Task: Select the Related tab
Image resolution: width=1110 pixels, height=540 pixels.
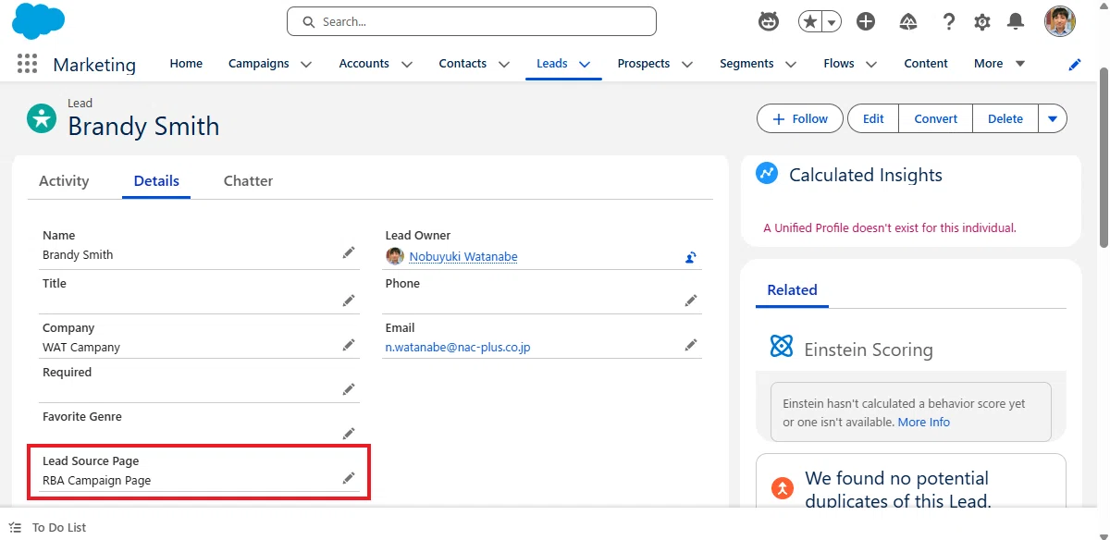Action: point(792,290)
